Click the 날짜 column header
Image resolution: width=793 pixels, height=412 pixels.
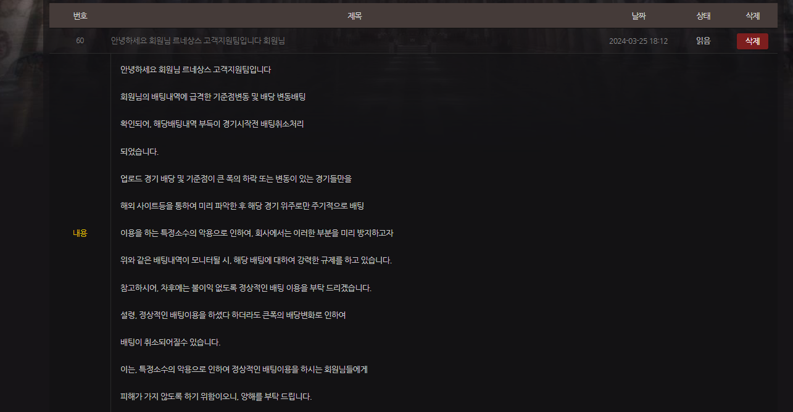coord(639,15)
